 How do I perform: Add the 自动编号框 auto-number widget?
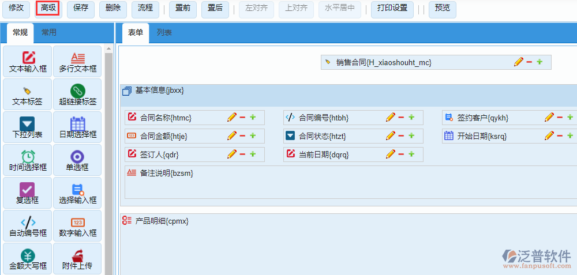coord(28,227)
